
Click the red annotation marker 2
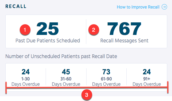coord(94,30)
